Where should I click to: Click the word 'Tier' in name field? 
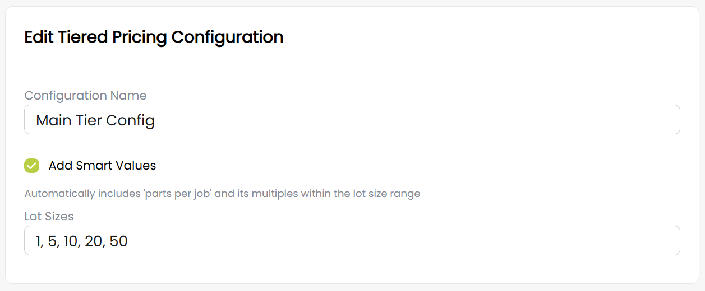click(90, 120)
